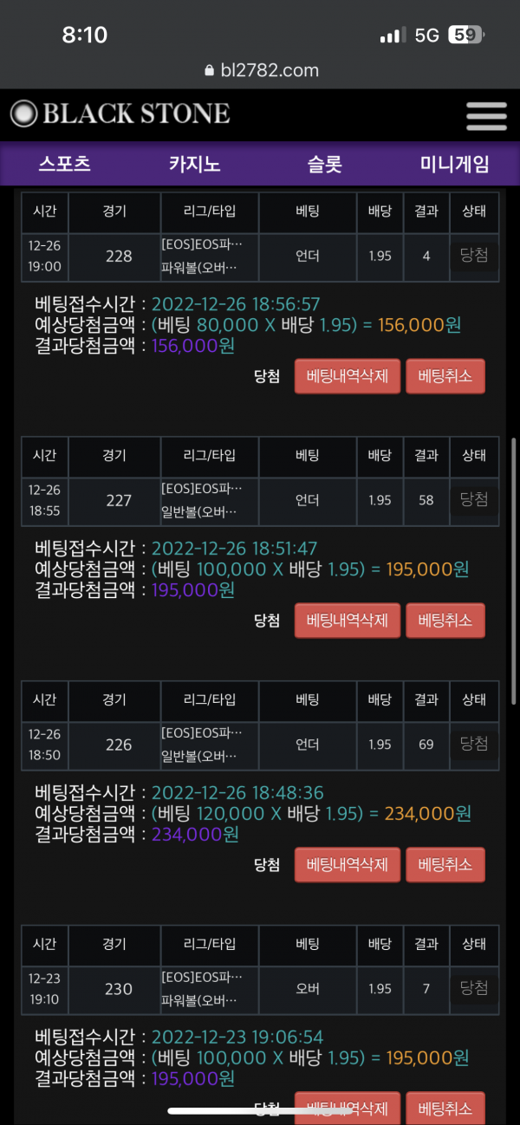Go to the 미니게임 tab
This screenshot has width=520, height=1125.
point(454,164)
